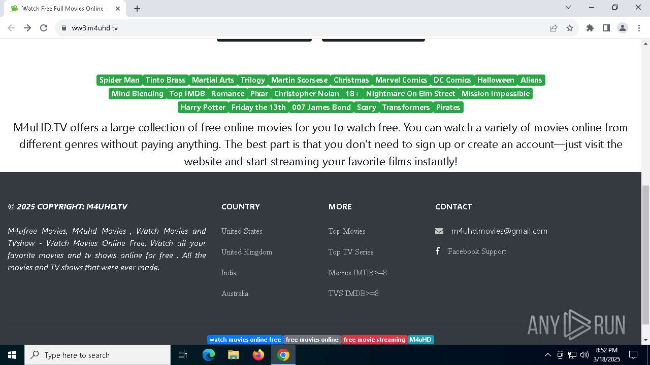
Task: Click the site lock icon
Action: tap(63, 28)
